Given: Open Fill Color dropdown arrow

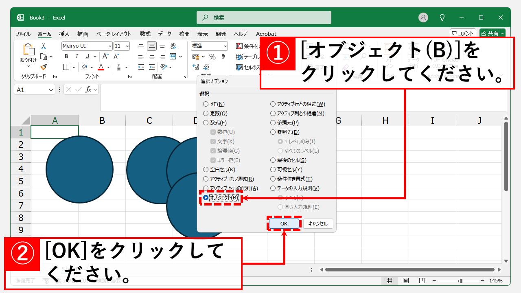Looking at the screenshot, I should [92, 67].
